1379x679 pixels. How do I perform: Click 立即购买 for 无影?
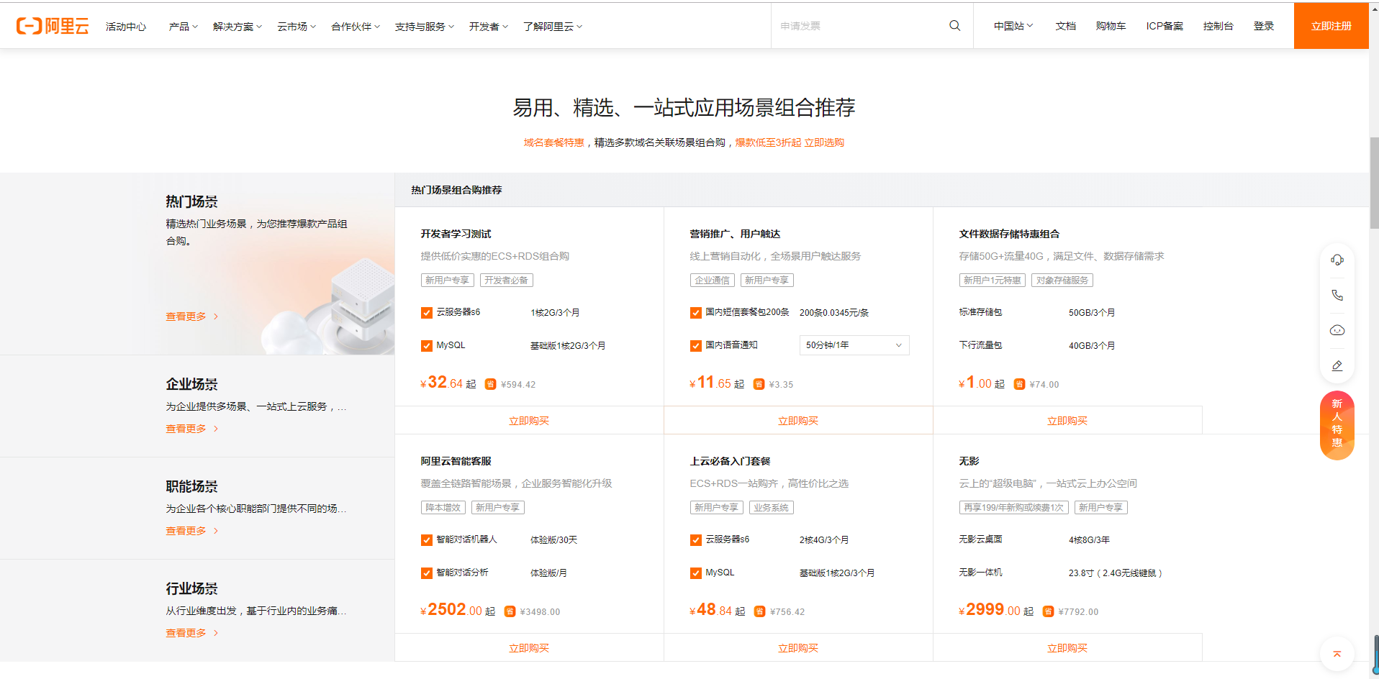tap(1067, 648)
